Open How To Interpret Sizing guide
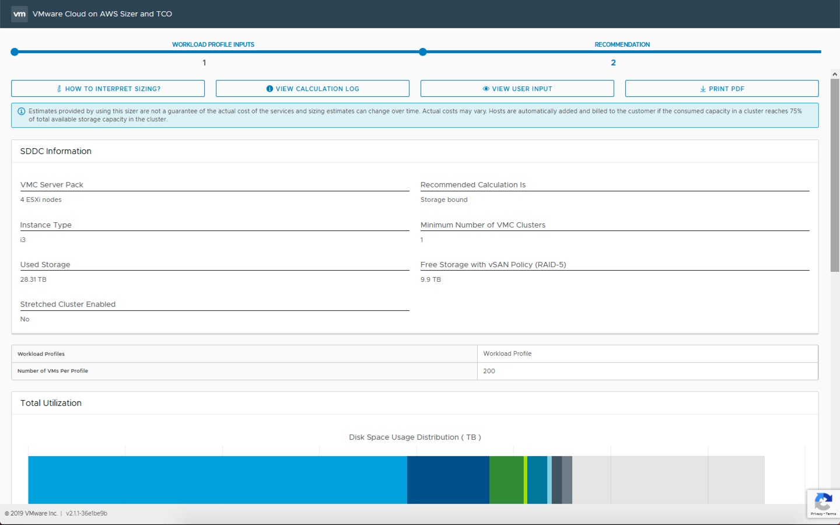This screenshot has height=525, width=840. click(x=108, y=89)
